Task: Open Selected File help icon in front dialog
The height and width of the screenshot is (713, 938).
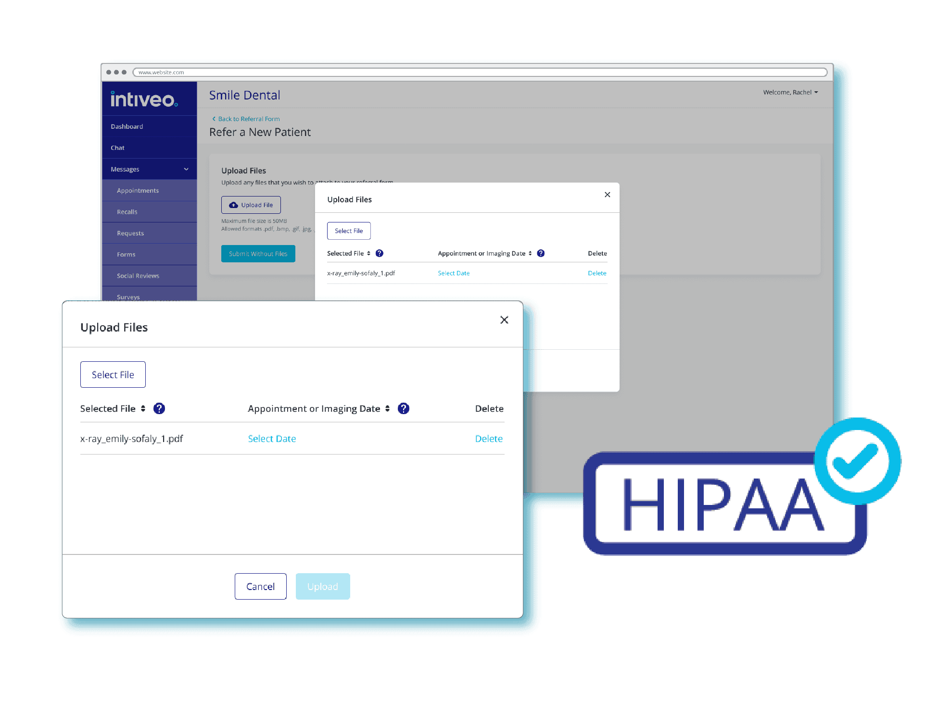Action: point(159,408)
